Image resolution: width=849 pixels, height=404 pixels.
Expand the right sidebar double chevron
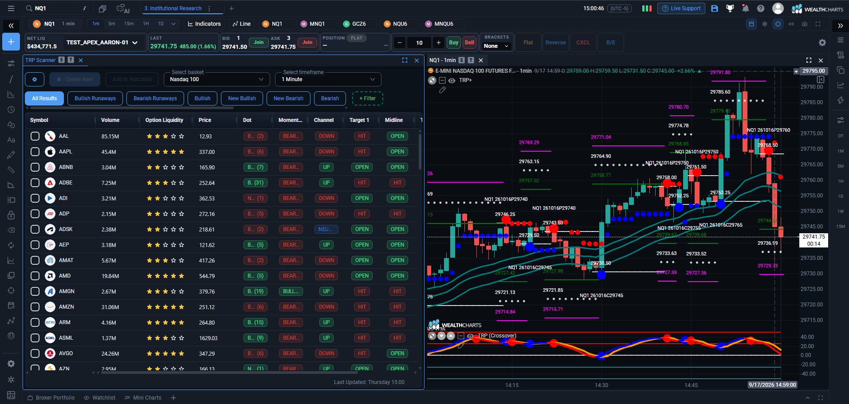(x=840, y=26)
